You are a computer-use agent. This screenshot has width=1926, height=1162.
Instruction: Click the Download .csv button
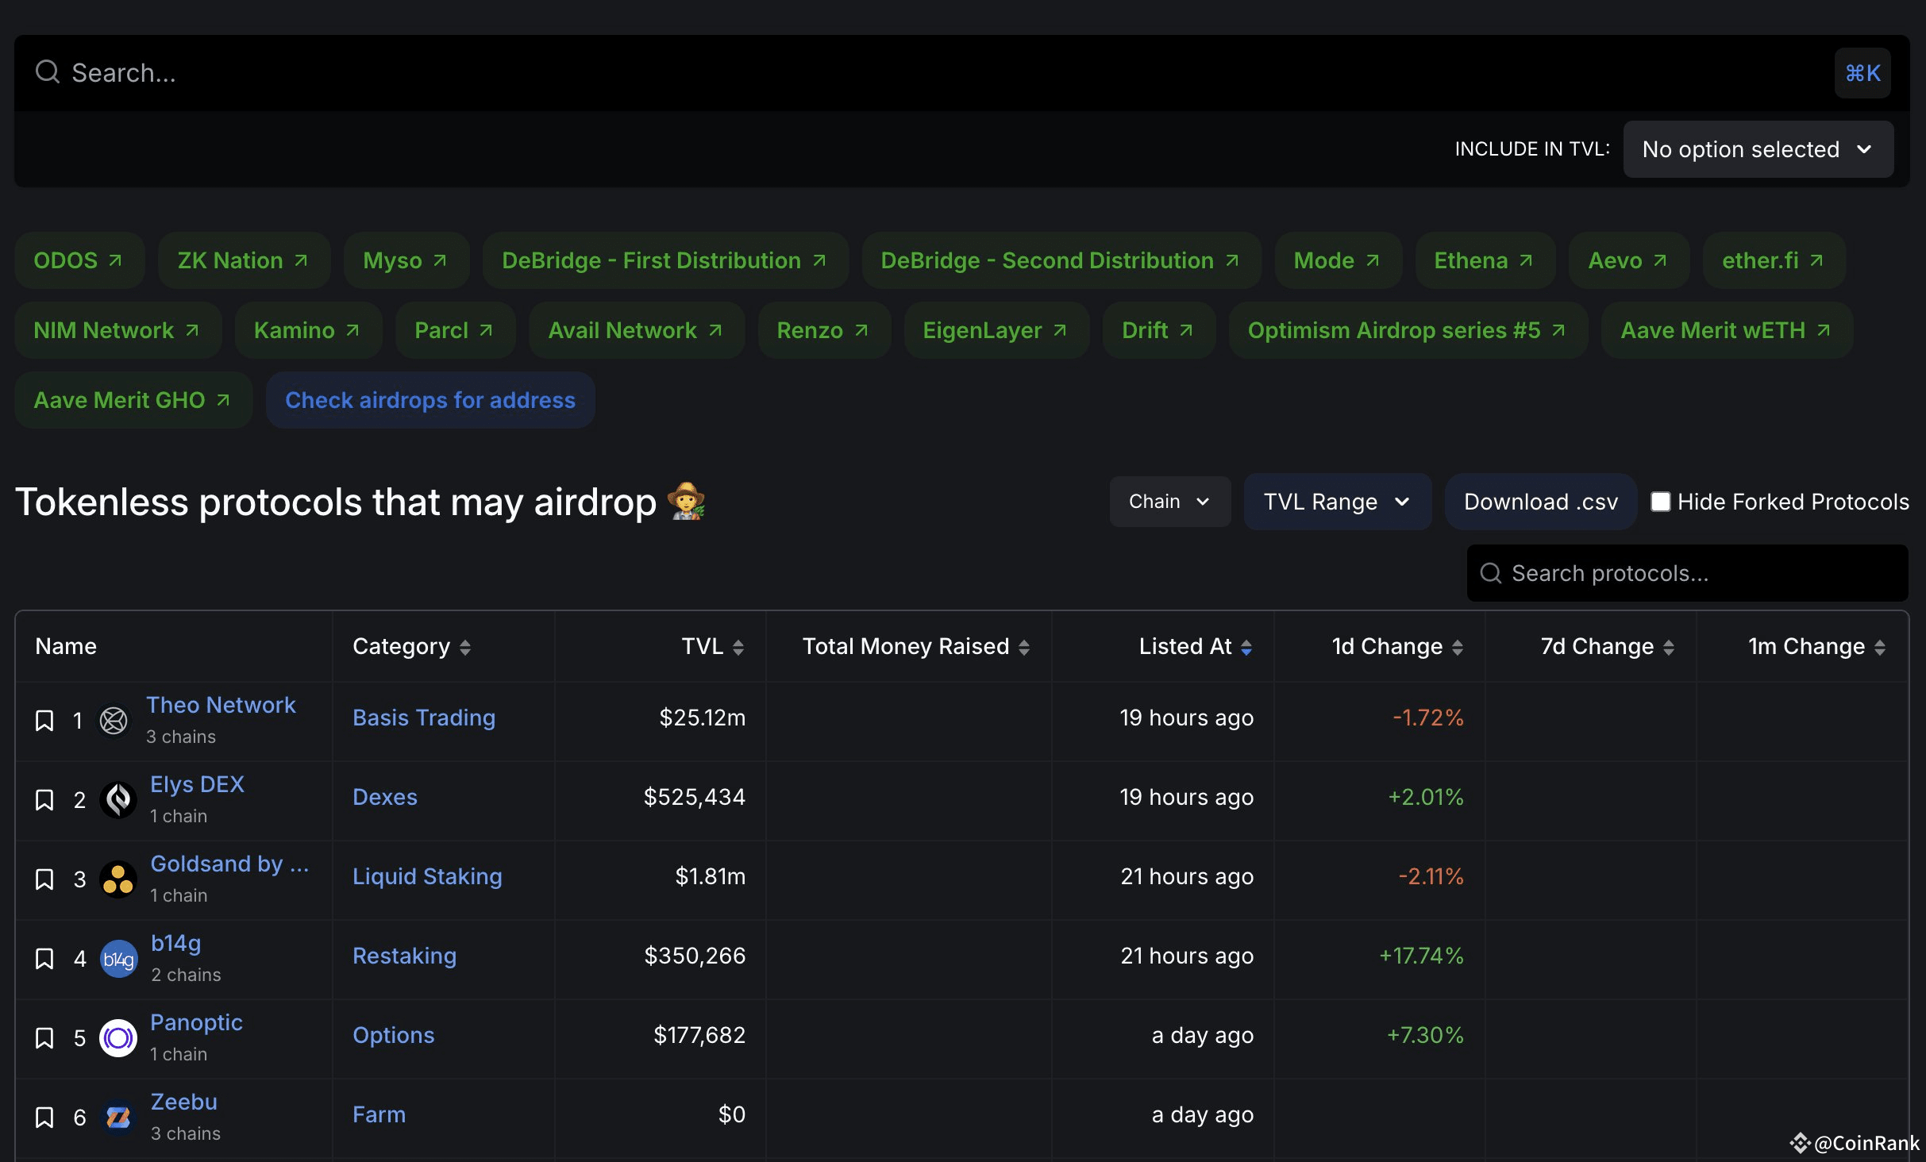(x=1539, y=501)
